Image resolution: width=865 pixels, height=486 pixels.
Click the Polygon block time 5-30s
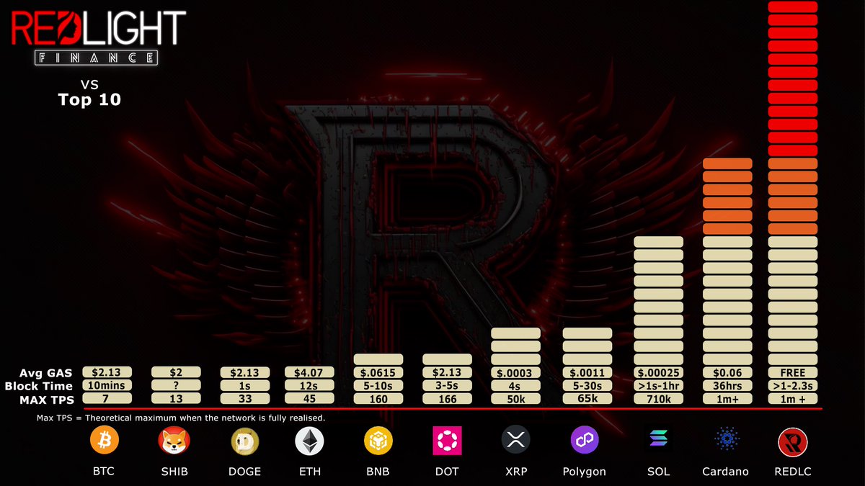[587, 385]
